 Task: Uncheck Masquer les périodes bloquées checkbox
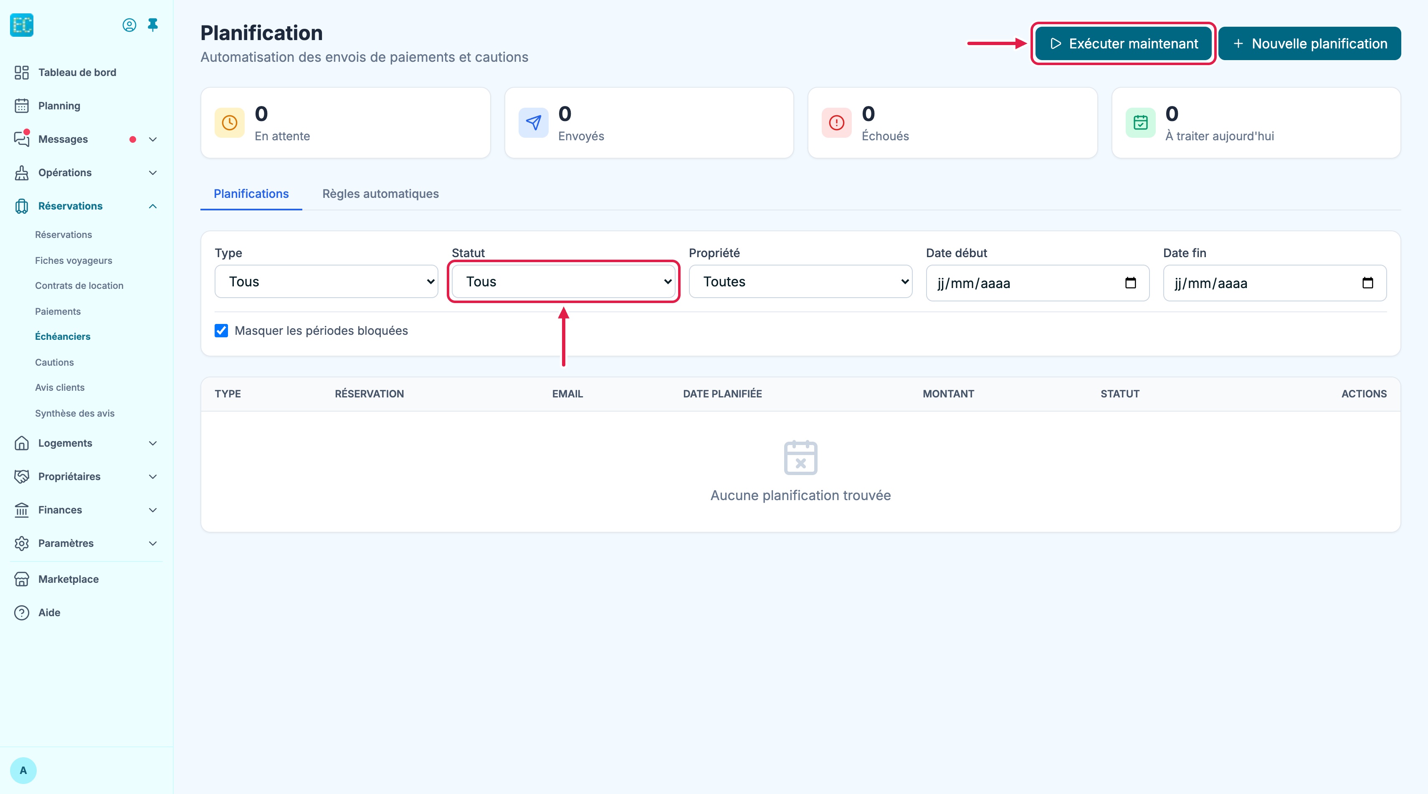coord(221,331)
